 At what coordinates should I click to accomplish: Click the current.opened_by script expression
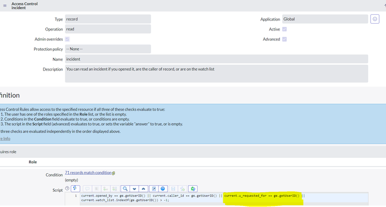tap(114, 196)
